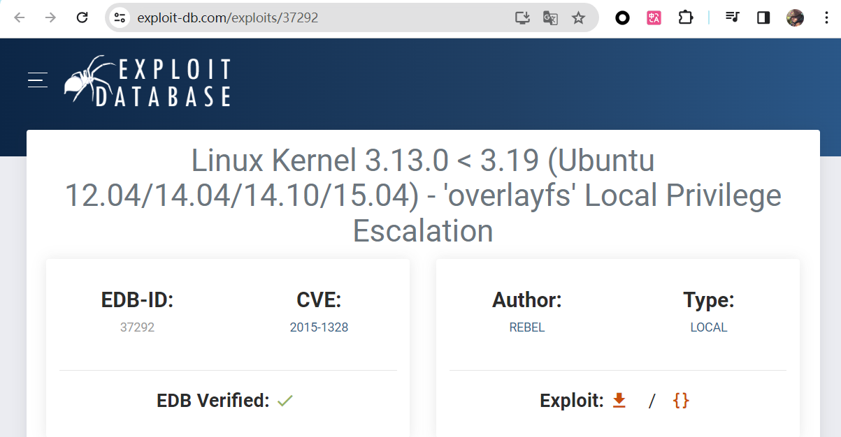View raw exploit source code
841x437 pixels.
[x=680, y=400]
